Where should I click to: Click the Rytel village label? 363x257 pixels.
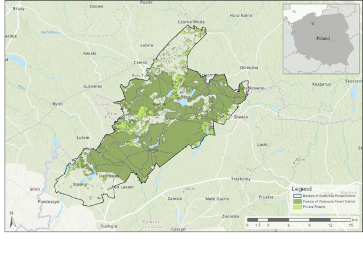click(57, 104)
